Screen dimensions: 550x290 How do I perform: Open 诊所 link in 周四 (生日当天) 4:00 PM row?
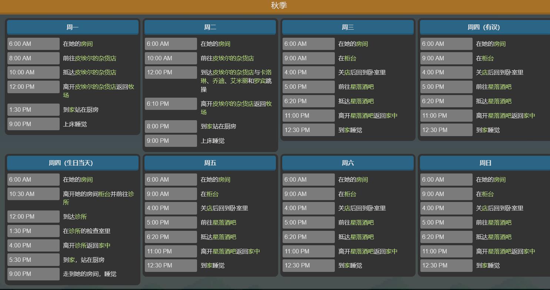(x=81, y=245)
